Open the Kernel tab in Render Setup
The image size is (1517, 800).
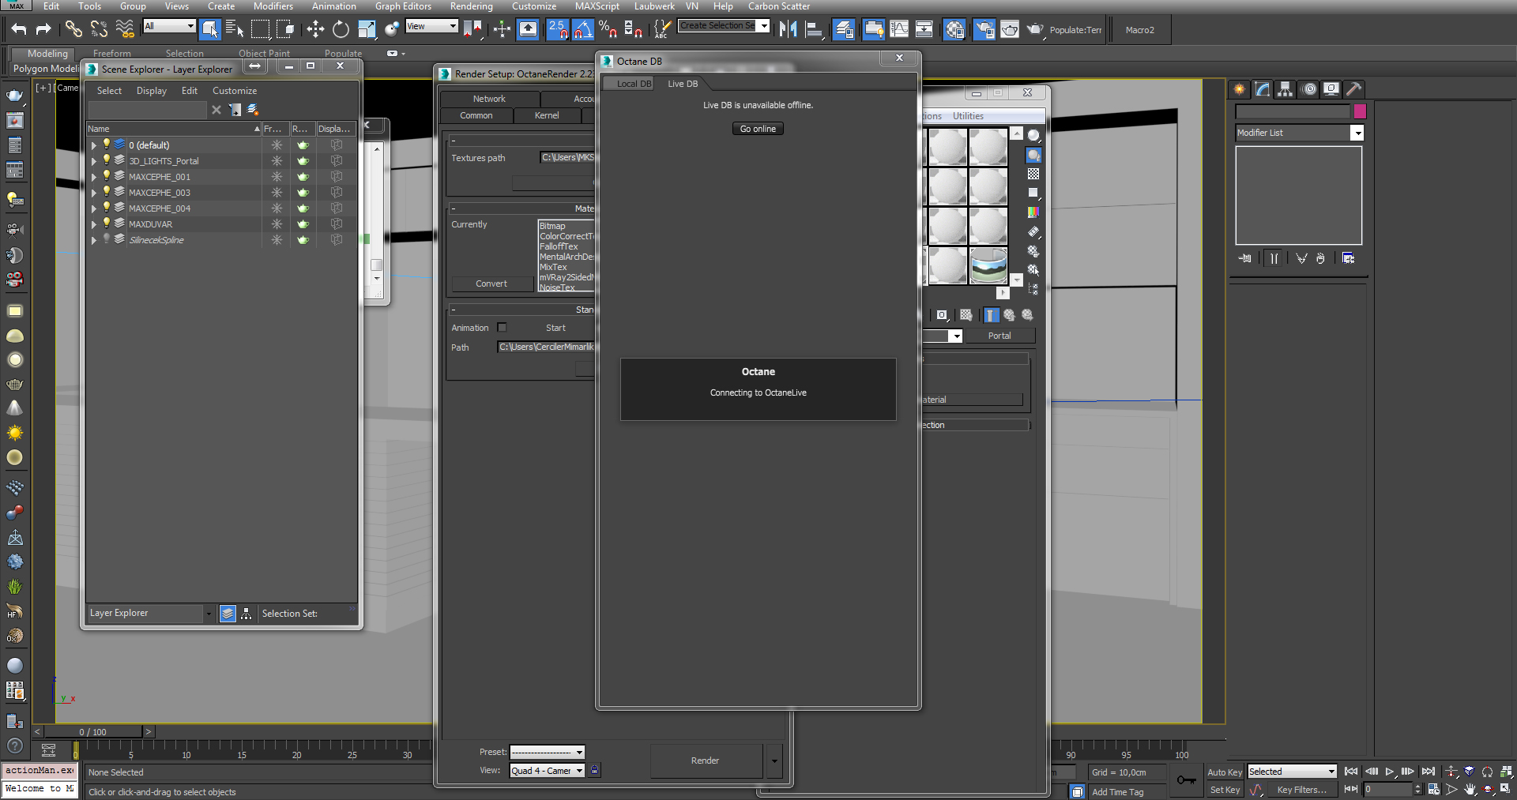tap(547, 115)
